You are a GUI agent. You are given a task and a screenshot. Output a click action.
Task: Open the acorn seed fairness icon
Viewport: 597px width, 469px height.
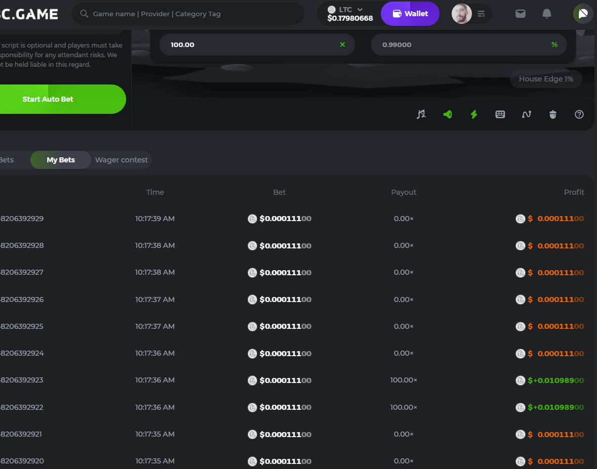[x=553, y=114]
